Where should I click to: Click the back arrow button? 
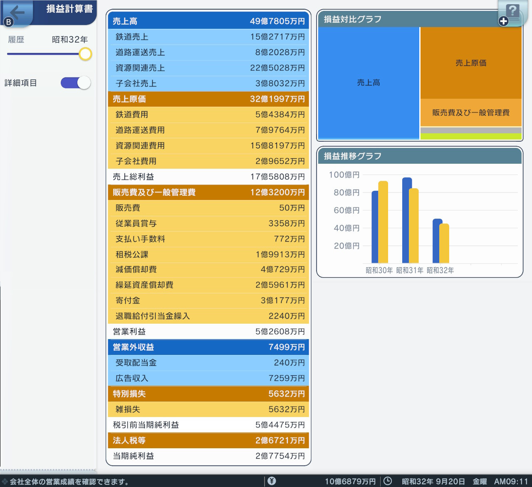(x=17, y=12)
